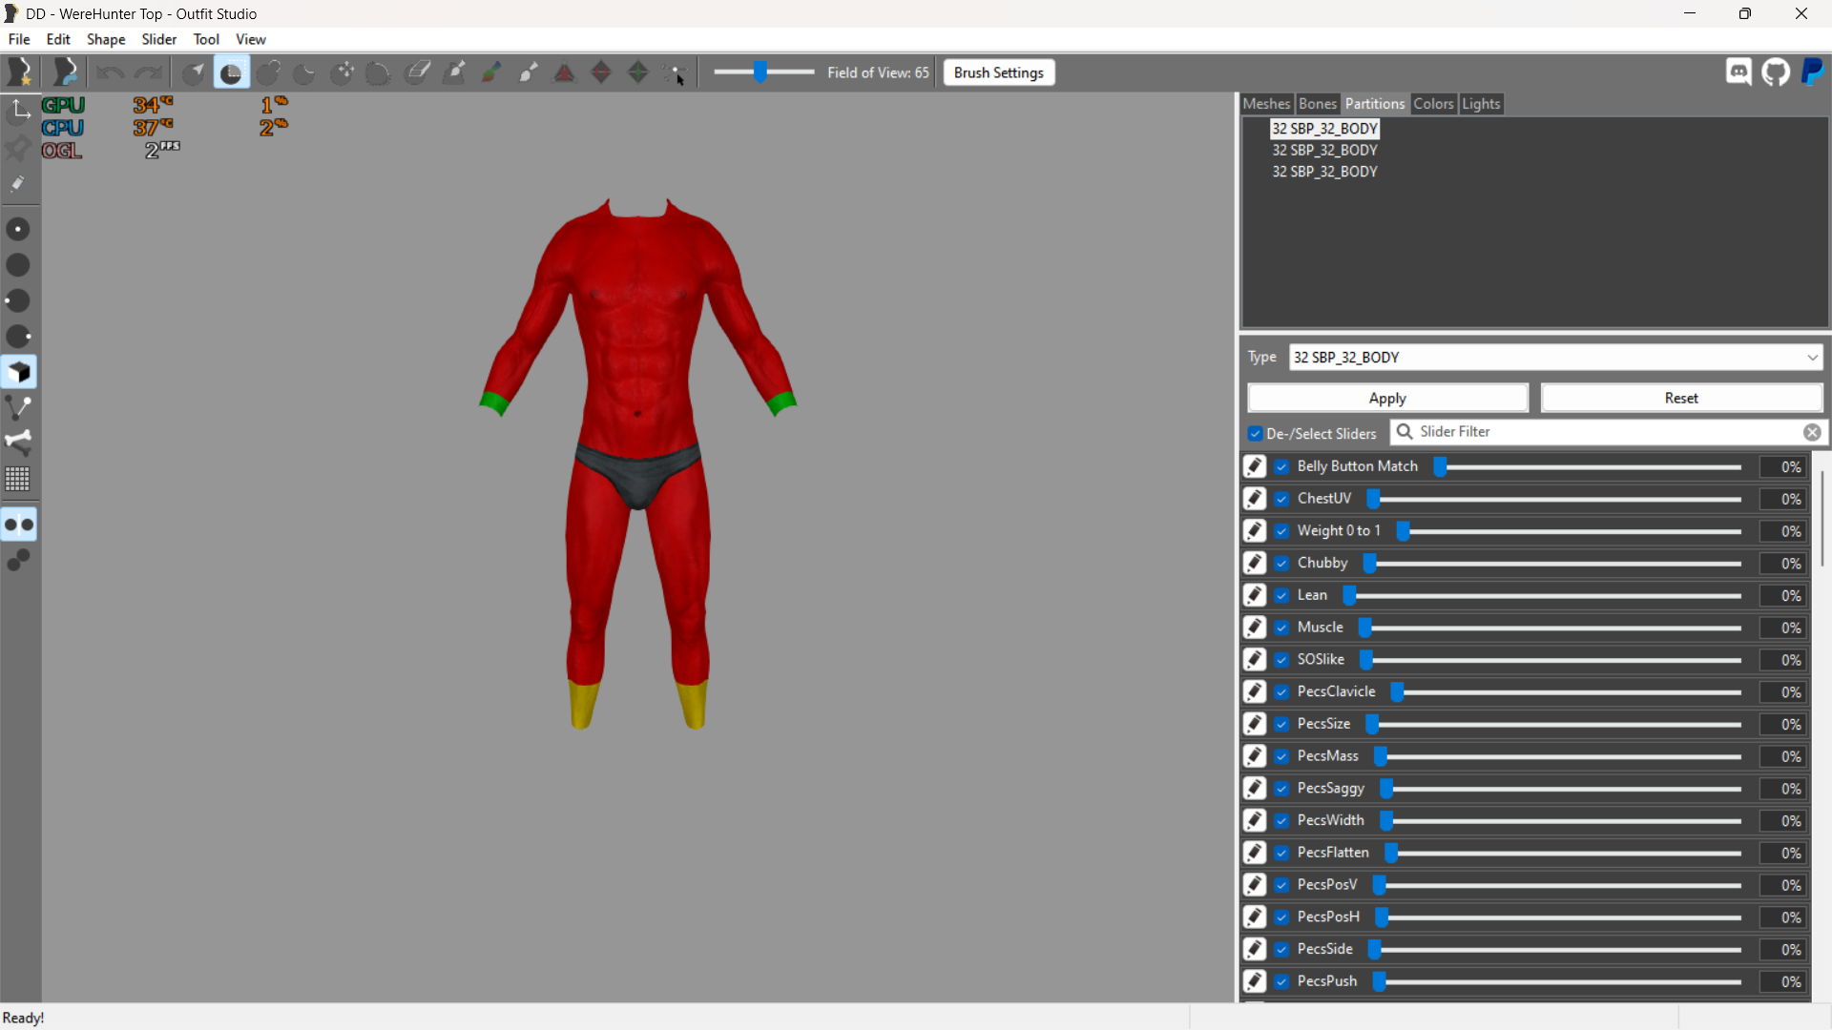1832x1030 pixels.
Task: Uncheck the Weight 0 to 1 checkbox
Action: click(x=1282, y=531)
